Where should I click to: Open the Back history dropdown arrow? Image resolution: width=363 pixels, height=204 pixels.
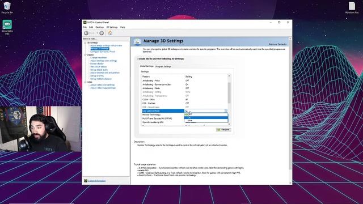pos(97,33)
